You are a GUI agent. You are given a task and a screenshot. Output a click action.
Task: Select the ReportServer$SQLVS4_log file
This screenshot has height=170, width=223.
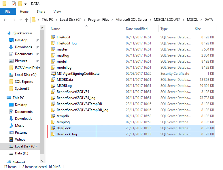[76, 98]
